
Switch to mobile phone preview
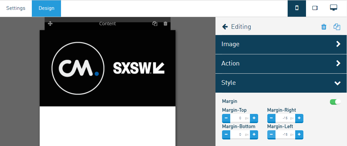tap(297, 9)
